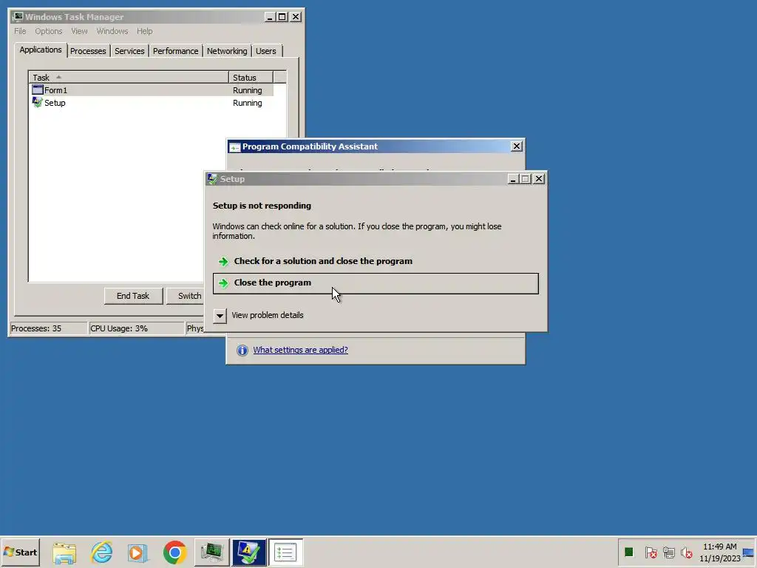Open the Help menu in Task Manager
Screen dimensions: 757x568
coord(144,31)
